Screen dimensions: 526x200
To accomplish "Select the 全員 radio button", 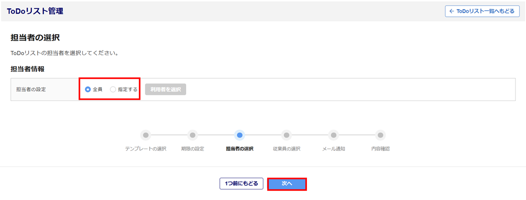I will pyautogui.click(x=88, y=90).
